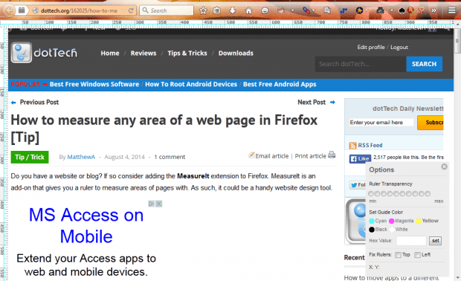The image size is (461, 281).
Task: Select the minimum ruler transparency radio
Action: 371,194
